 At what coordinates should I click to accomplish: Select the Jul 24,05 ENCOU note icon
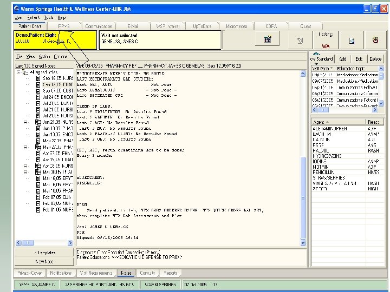(37, 97)
